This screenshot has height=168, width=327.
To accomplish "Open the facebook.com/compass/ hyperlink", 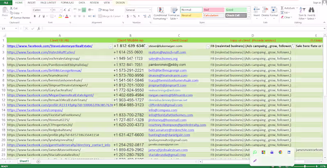I will click(x=35, y=110).
